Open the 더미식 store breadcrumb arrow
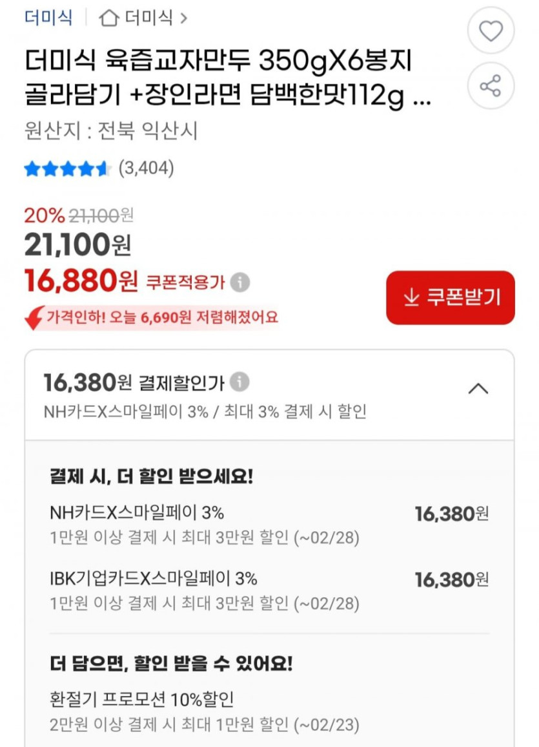The width and height of the screenshot is (539, 747). (x=183, y=18)
